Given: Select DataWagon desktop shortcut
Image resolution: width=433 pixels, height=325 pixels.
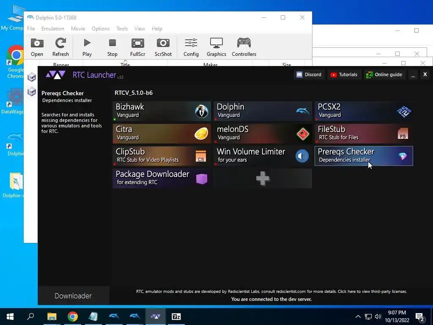Looking at the screenshot, I should pyautogui.click(x=12, y=101).
